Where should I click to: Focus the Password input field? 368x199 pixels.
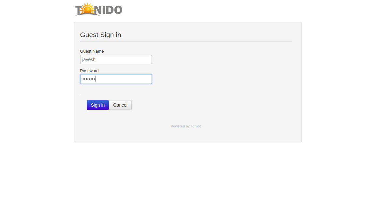(x=116, y=79)
